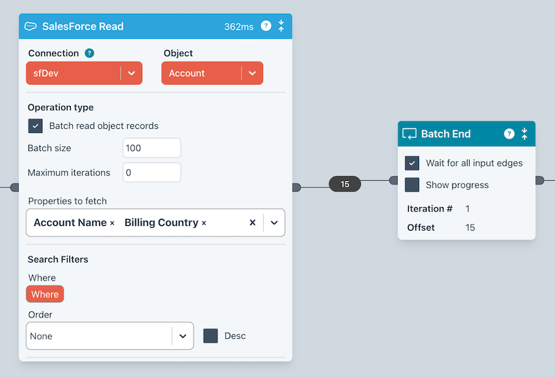Click the Salesforce cloud icon in header
The image size is (555, 377).
coord(31,26)
